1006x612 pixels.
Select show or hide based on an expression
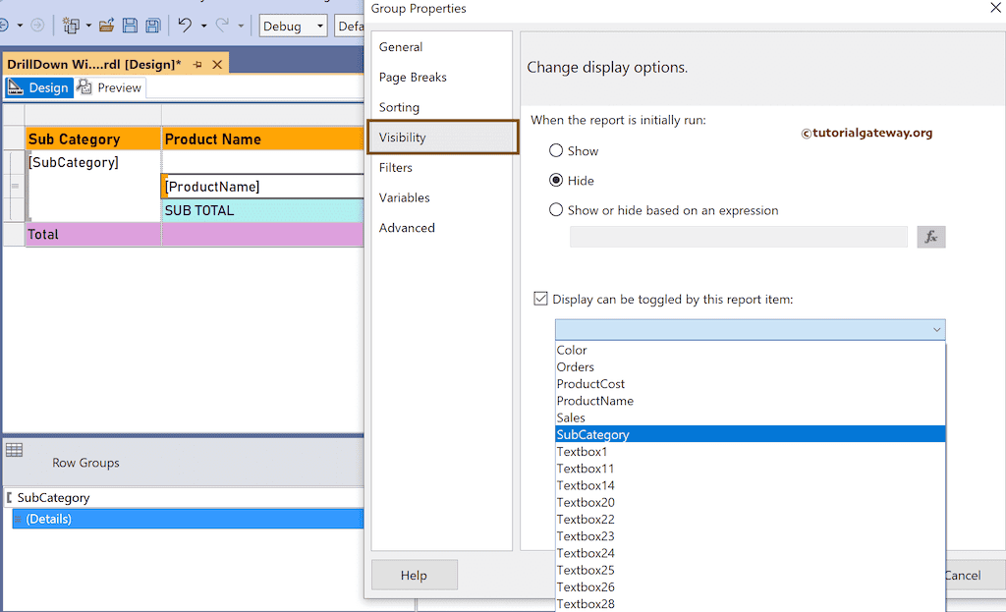click(x=554, y=210)
